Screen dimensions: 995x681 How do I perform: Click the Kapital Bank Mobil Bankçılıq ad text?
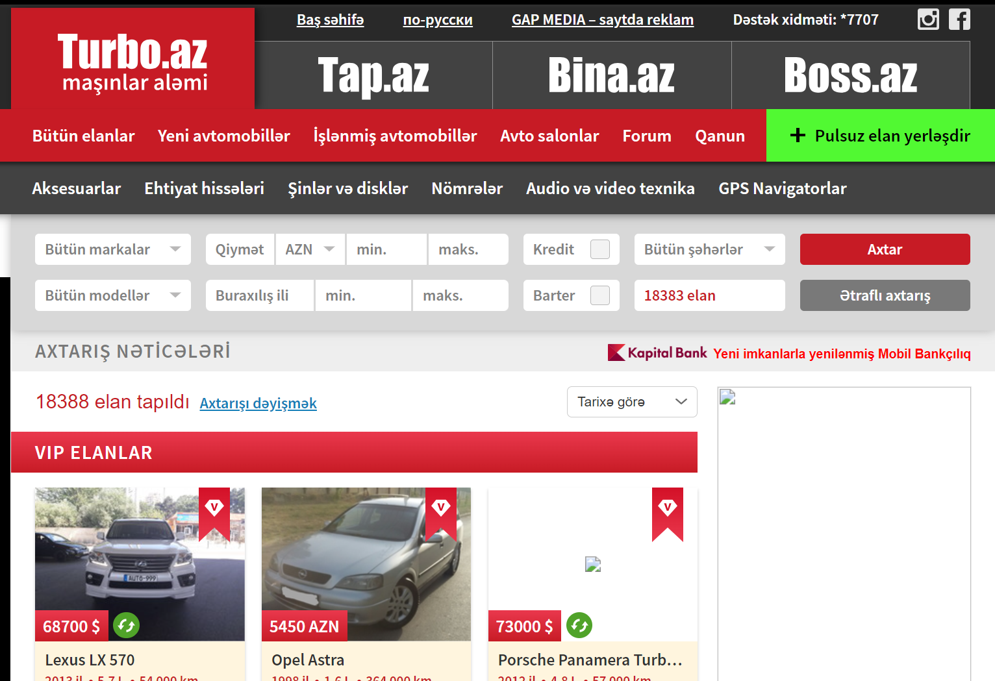842,354
